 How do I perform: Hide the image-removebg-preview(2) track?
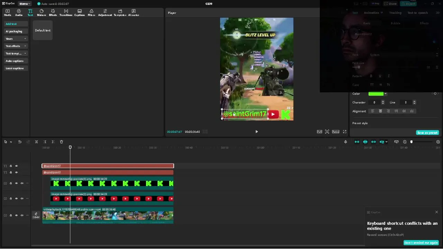tap(16, 199)
